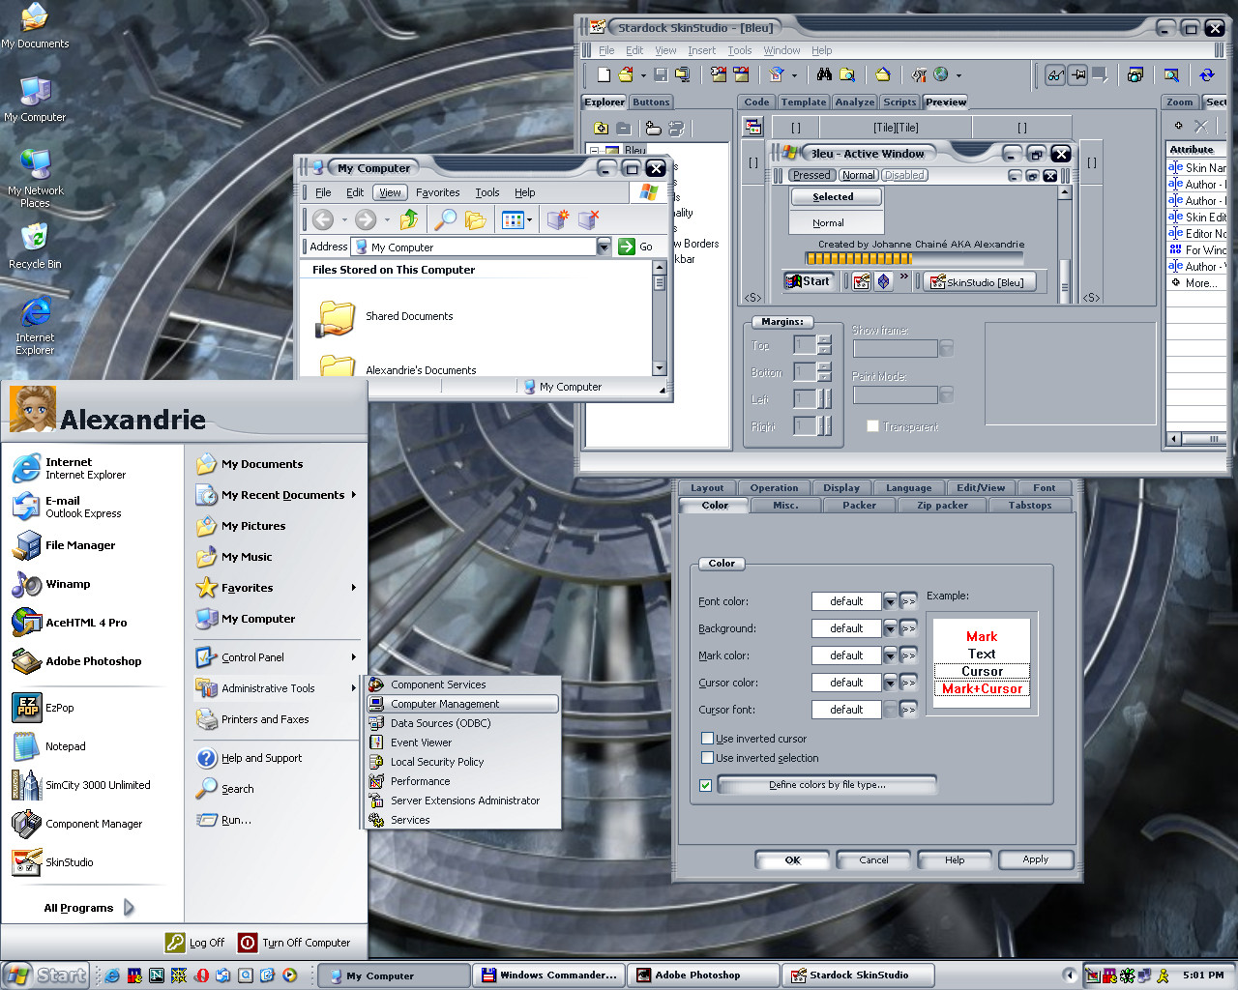This screenshot has width=1238, height=990.
Task: Click the disconnect network drive icon in My Computer
Action: coord(589,219)
